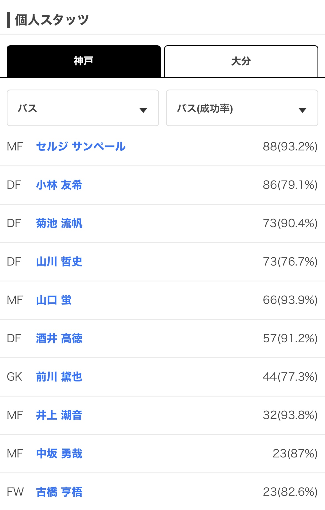Open forward 古橋 亨梧 profile
325x510 pixels.
(x=59, y=492)
